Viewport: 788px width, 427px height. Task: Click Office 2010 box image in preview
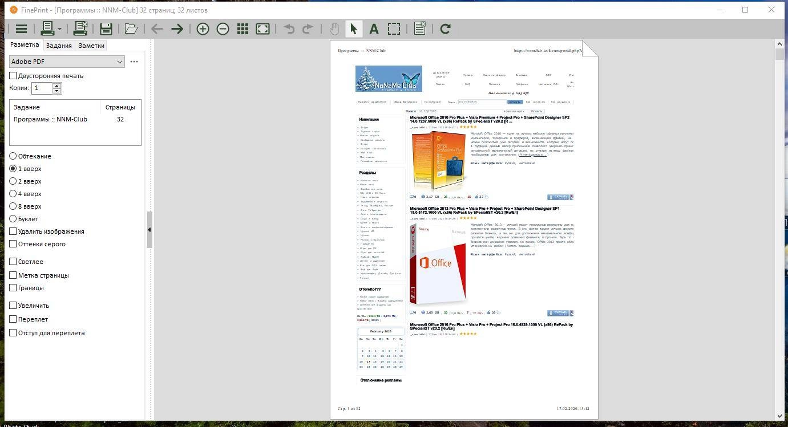tap(439, 162)
